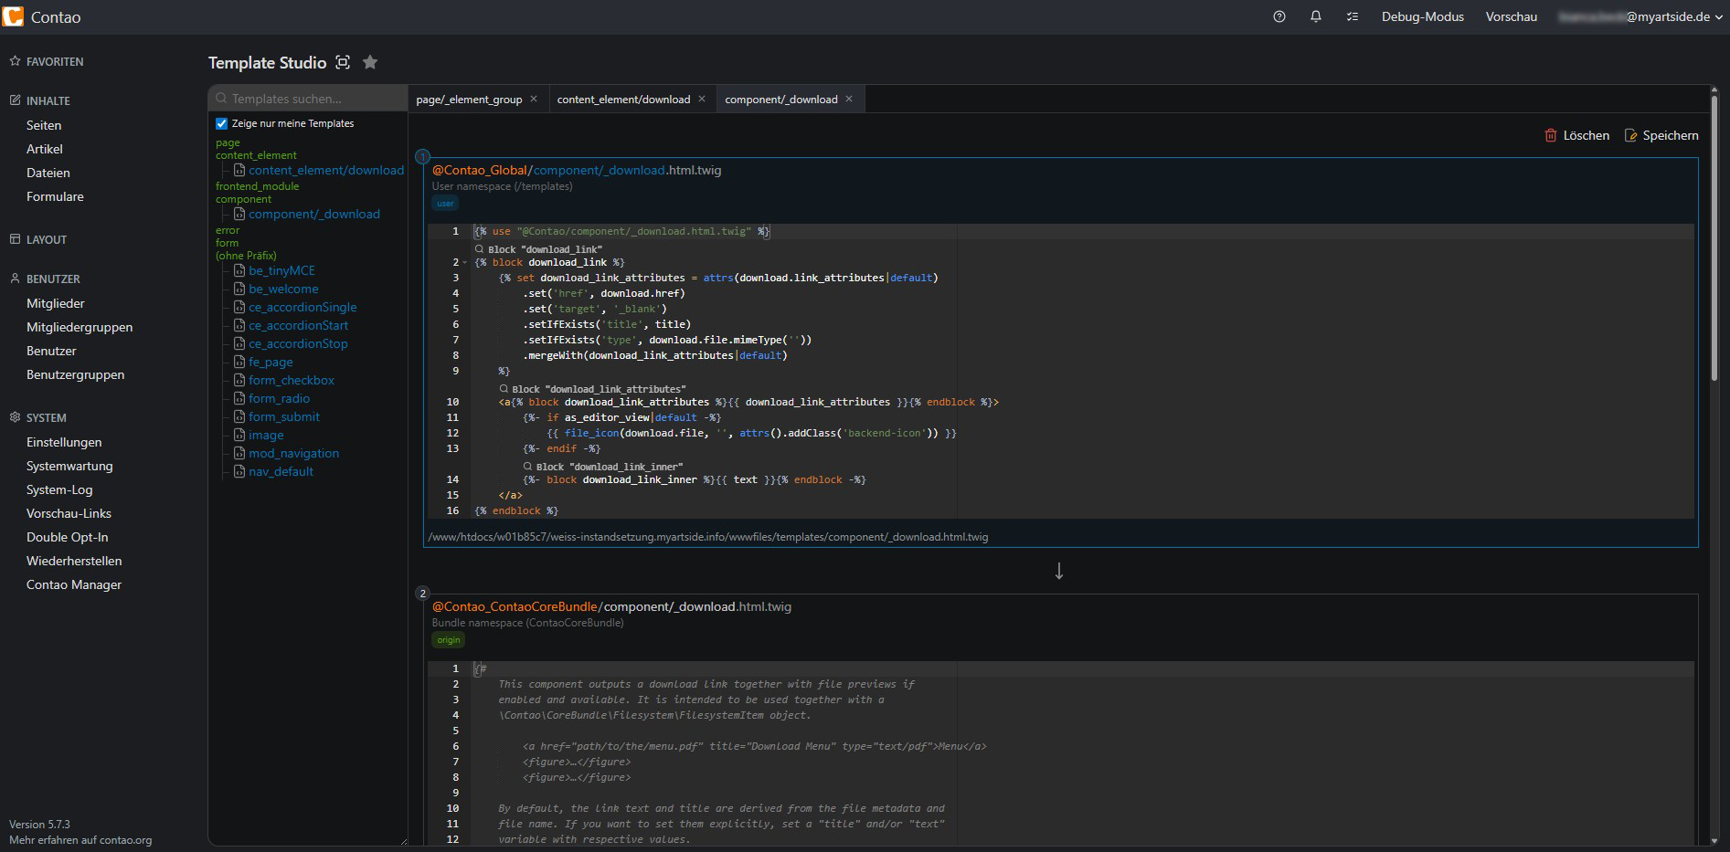Open Double Opt-In

[x=67, y=537]
